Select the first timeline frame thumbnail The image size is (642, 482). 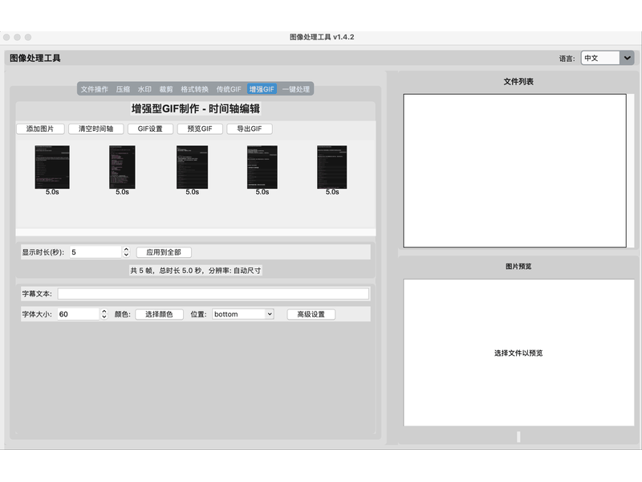click(52, 167)
